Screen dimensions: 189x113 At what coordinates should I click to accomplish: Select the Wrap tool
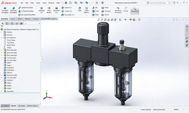click(x=105, y=7)
